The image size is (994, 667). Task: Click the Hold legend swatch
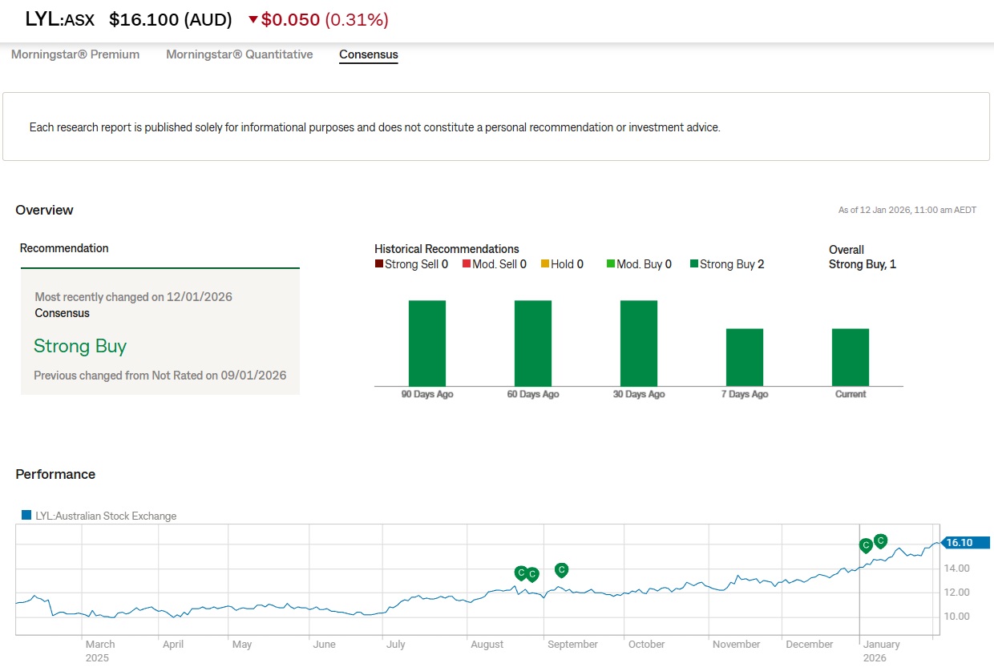pyautogui.click(x=545, y=264)
